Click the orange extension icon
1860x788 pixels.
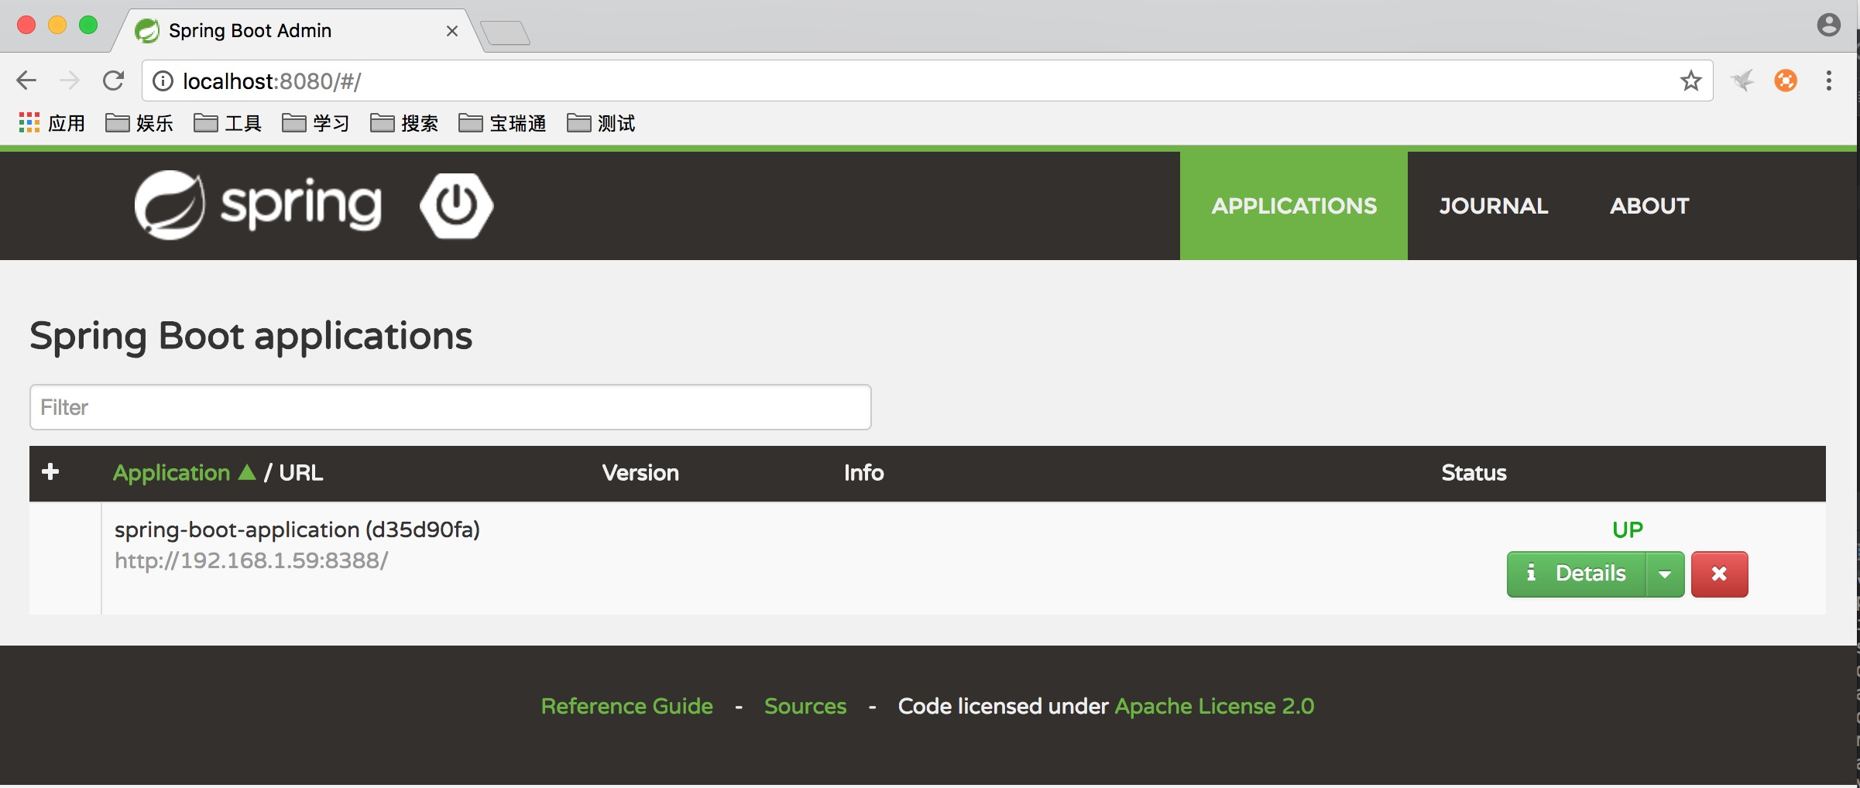[1786, 81]
